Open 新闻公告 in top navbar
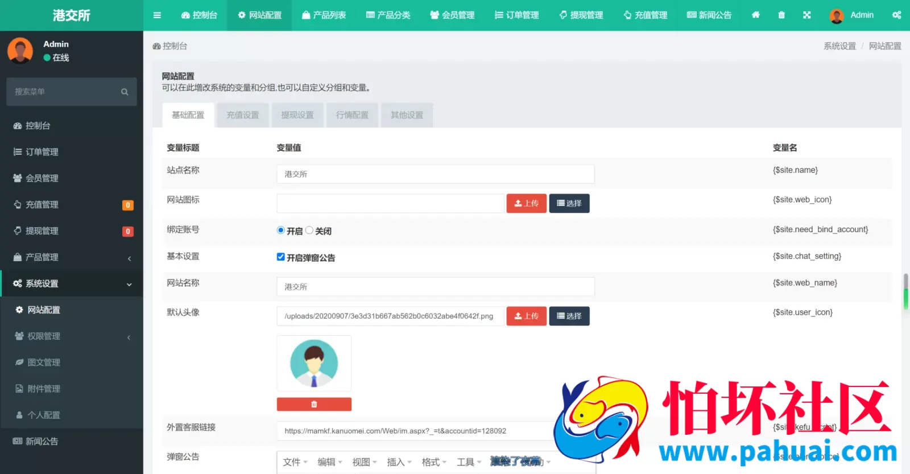Screen dimensions: 910x474 pyautogui.click(x=710, y=15)
